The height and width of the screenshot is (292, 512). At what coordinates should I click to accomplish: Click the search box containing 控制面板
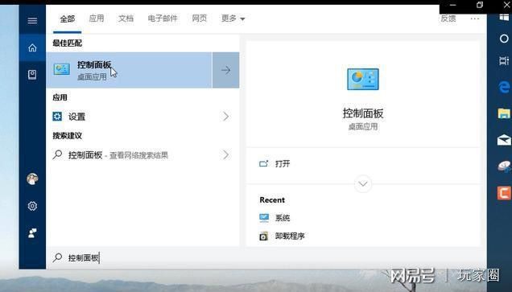266,257
